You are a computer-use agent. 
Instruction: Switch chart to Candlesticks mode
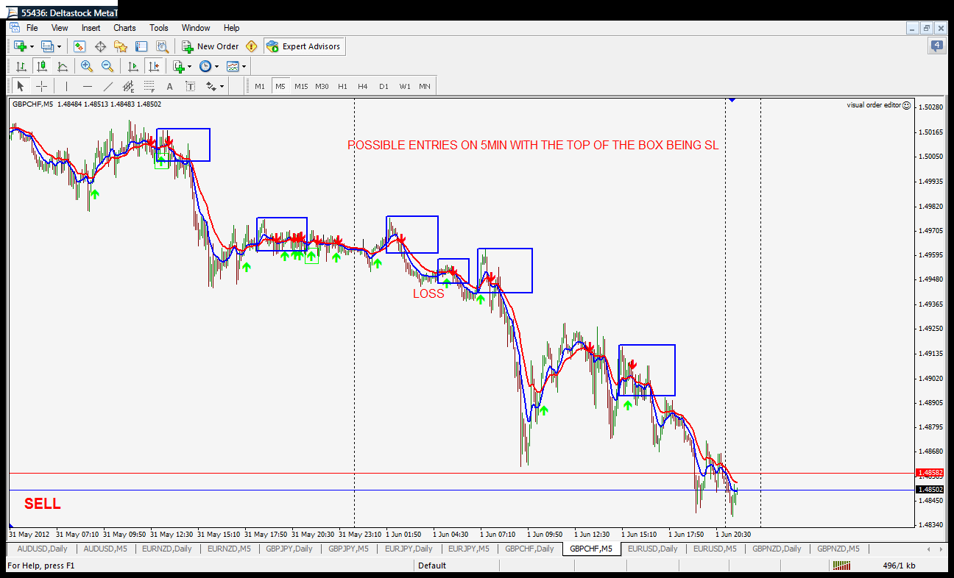[41, 66]
